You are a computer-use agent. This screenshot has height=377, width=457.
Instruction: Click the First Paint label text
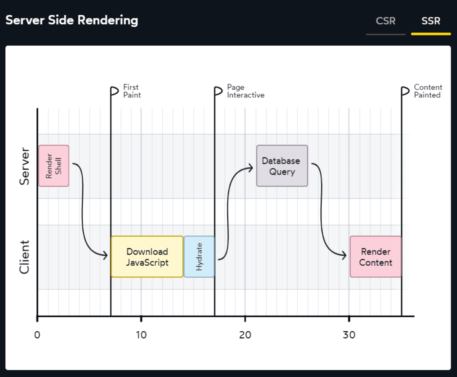(132, 91)
